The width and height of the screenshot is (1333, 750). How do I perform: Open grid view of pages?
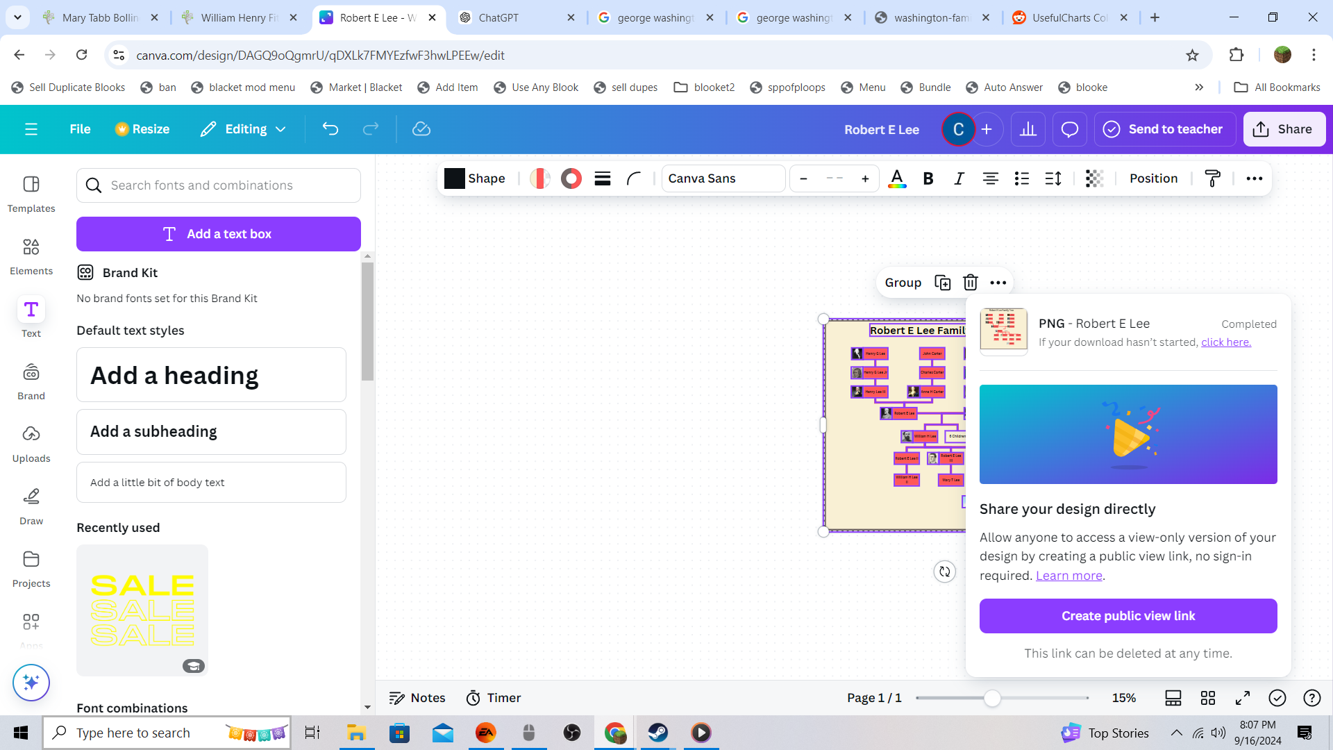click(1208, 698)
